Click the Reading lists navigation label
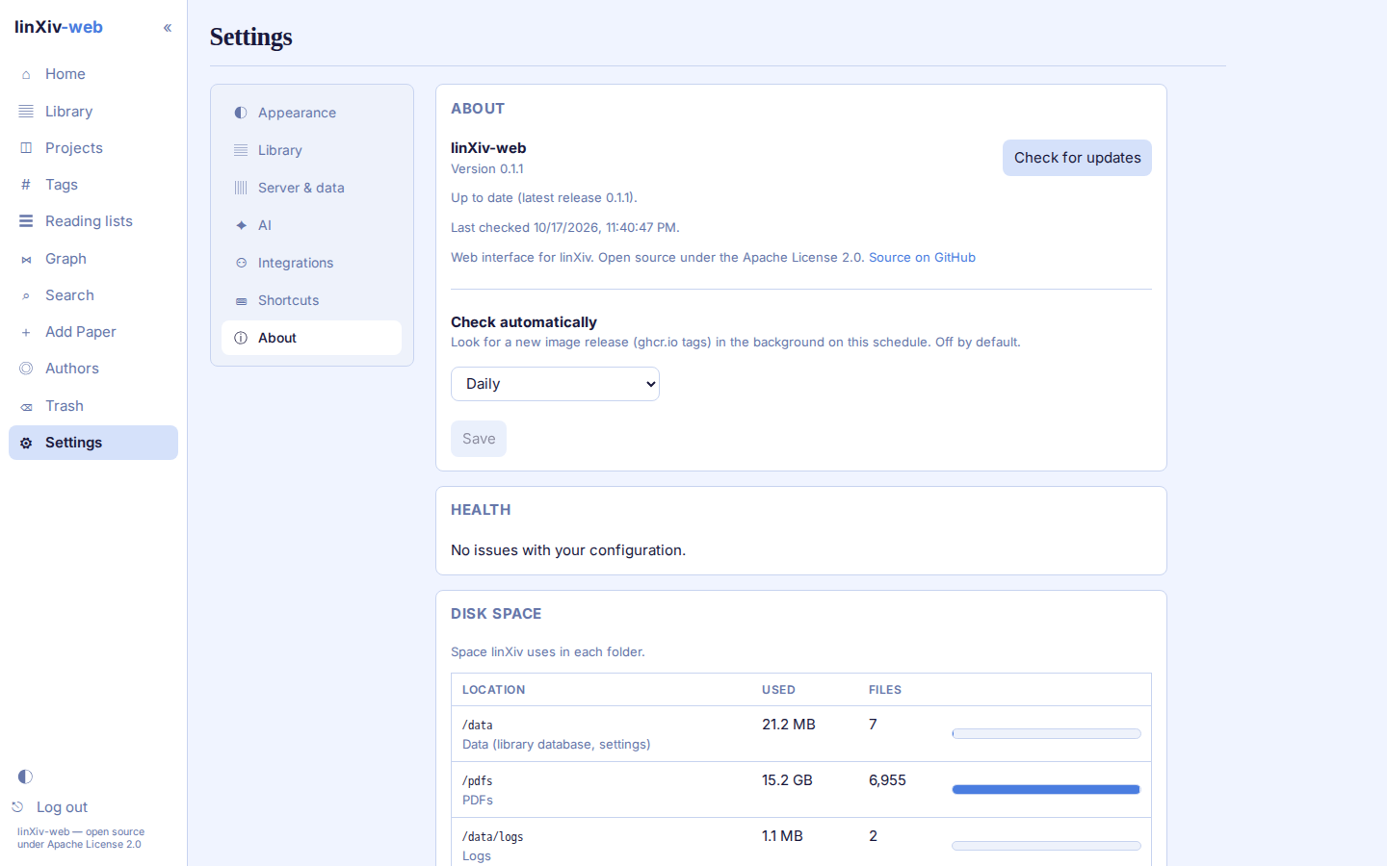 click(x=89, y=221)
